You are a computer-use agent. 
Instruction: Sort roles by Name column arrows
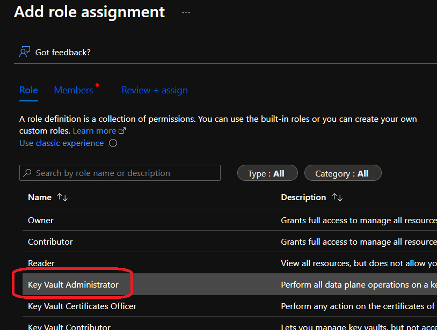pos(62,197)
